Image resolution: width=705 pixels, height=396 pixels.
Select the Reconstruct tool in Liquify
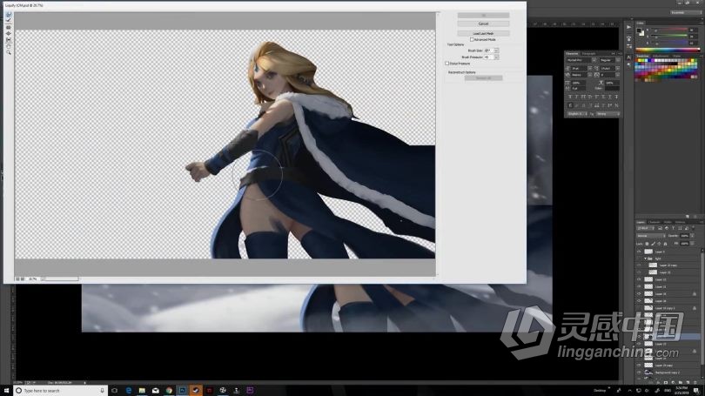pyautogui.click(x=9, y=21)
